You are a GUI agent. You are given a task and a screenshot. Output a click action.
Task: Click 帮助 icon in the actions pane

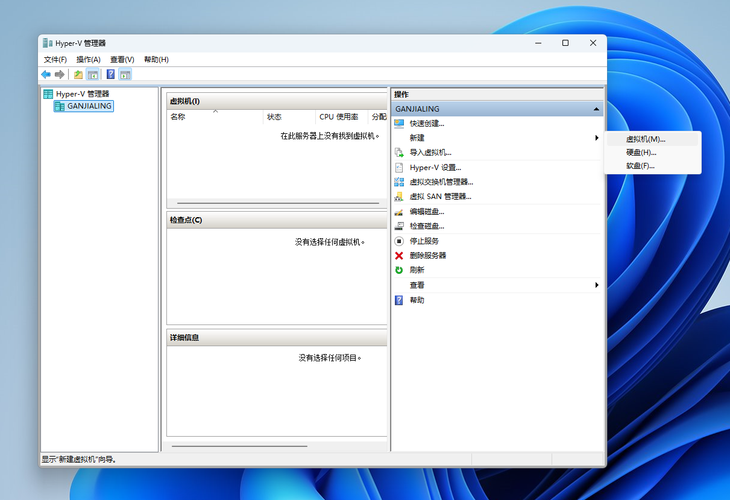(398, 300)
